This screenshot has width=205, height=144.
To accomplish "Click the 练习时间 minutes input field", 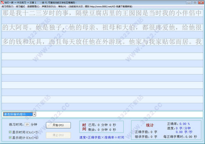I will tap(27, 125).
